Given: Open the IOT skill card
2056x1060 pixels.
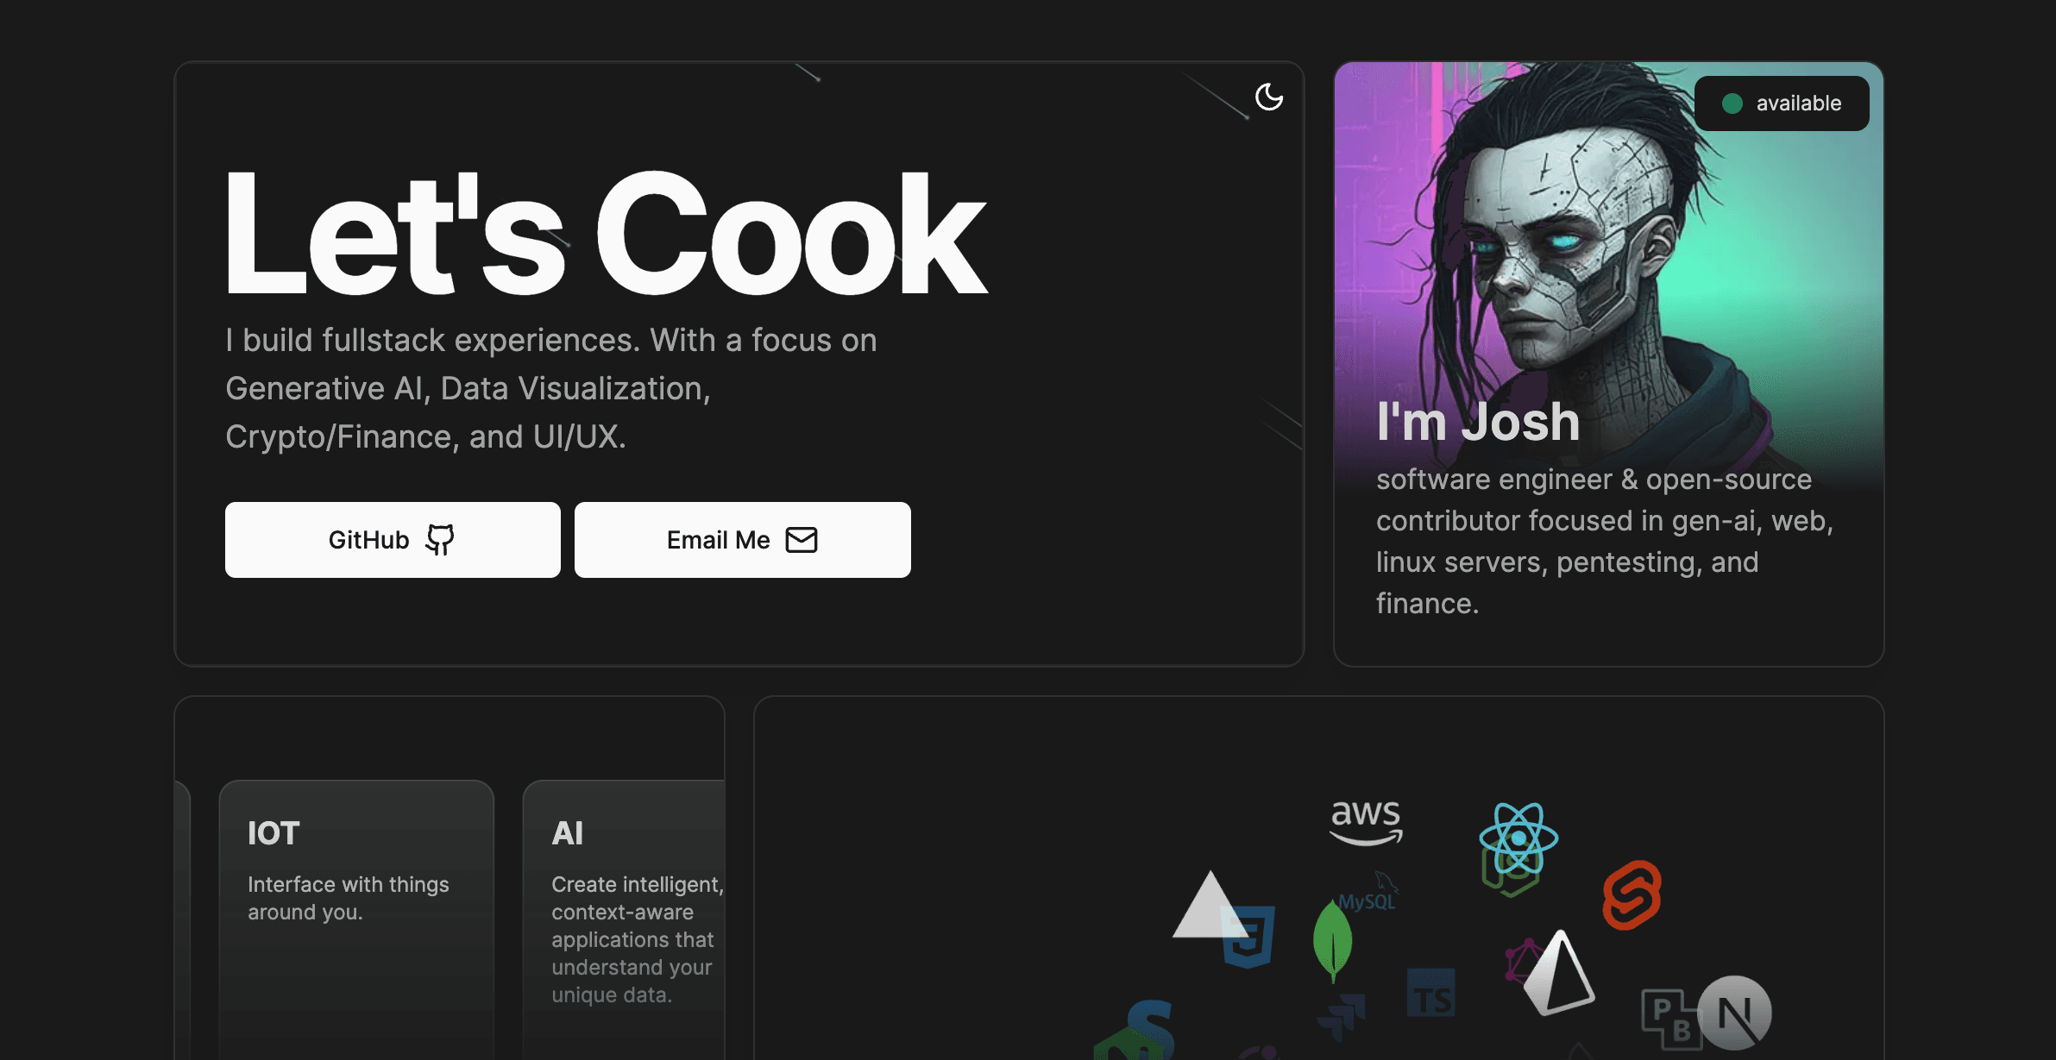Looking at the screenshot, I should click(356, 897).
